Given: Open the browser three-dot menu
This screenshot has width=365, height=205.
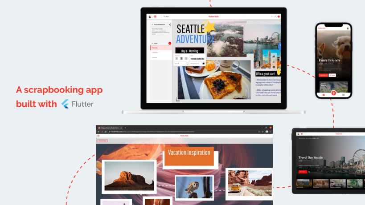Looking at the screenshot, I should 270,132.
